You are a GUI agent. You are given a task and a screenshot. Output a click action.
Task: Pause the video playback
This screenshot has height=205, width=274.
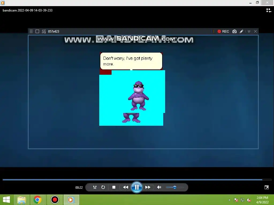tap(137, 187)
